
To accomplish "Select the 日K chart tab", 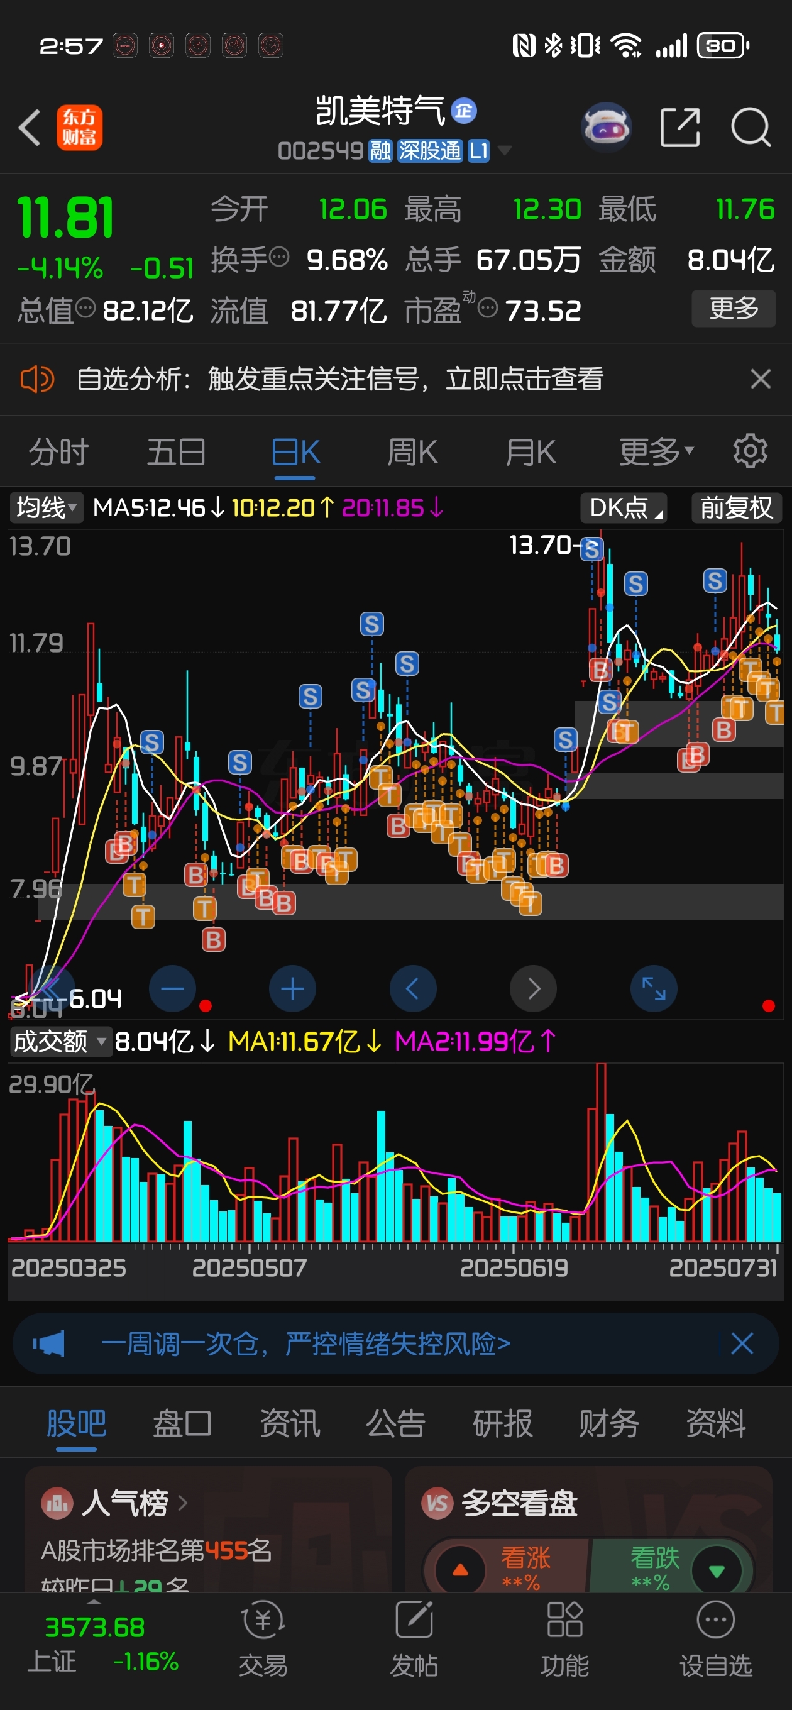I will (295, 452).
